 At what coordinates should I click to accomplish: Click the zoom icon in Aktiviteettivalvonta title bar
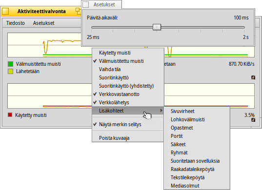(78, 11)
